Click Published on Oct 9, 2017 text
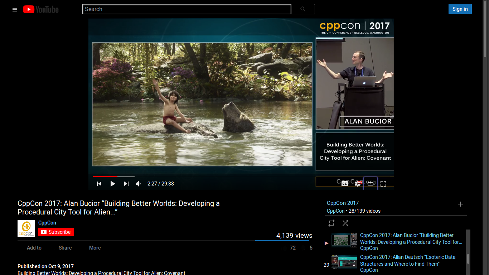 tap(45, 266)
